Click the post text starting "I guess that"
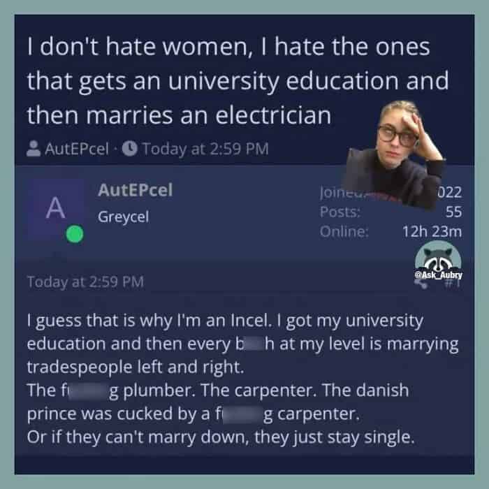489x489 pixels. pos(242,379)
